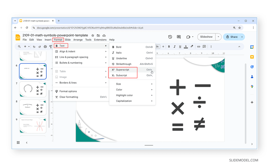Open the Edit menu
The image size is (269, 167).
32,40
